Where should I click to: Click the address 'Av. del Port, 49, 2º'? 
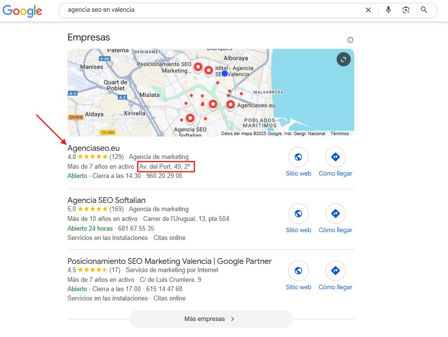165,166
